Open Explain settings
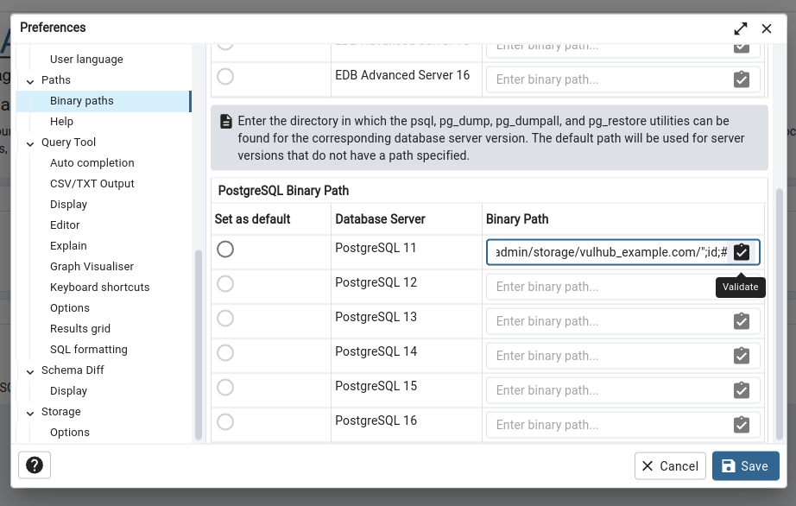Screen dimensions: 796x506 tap(68, 246)
